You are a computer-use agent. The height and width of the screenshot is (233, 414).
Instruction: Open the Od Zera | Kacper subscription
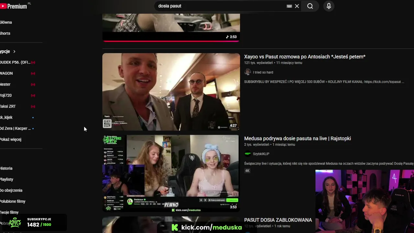16,128
